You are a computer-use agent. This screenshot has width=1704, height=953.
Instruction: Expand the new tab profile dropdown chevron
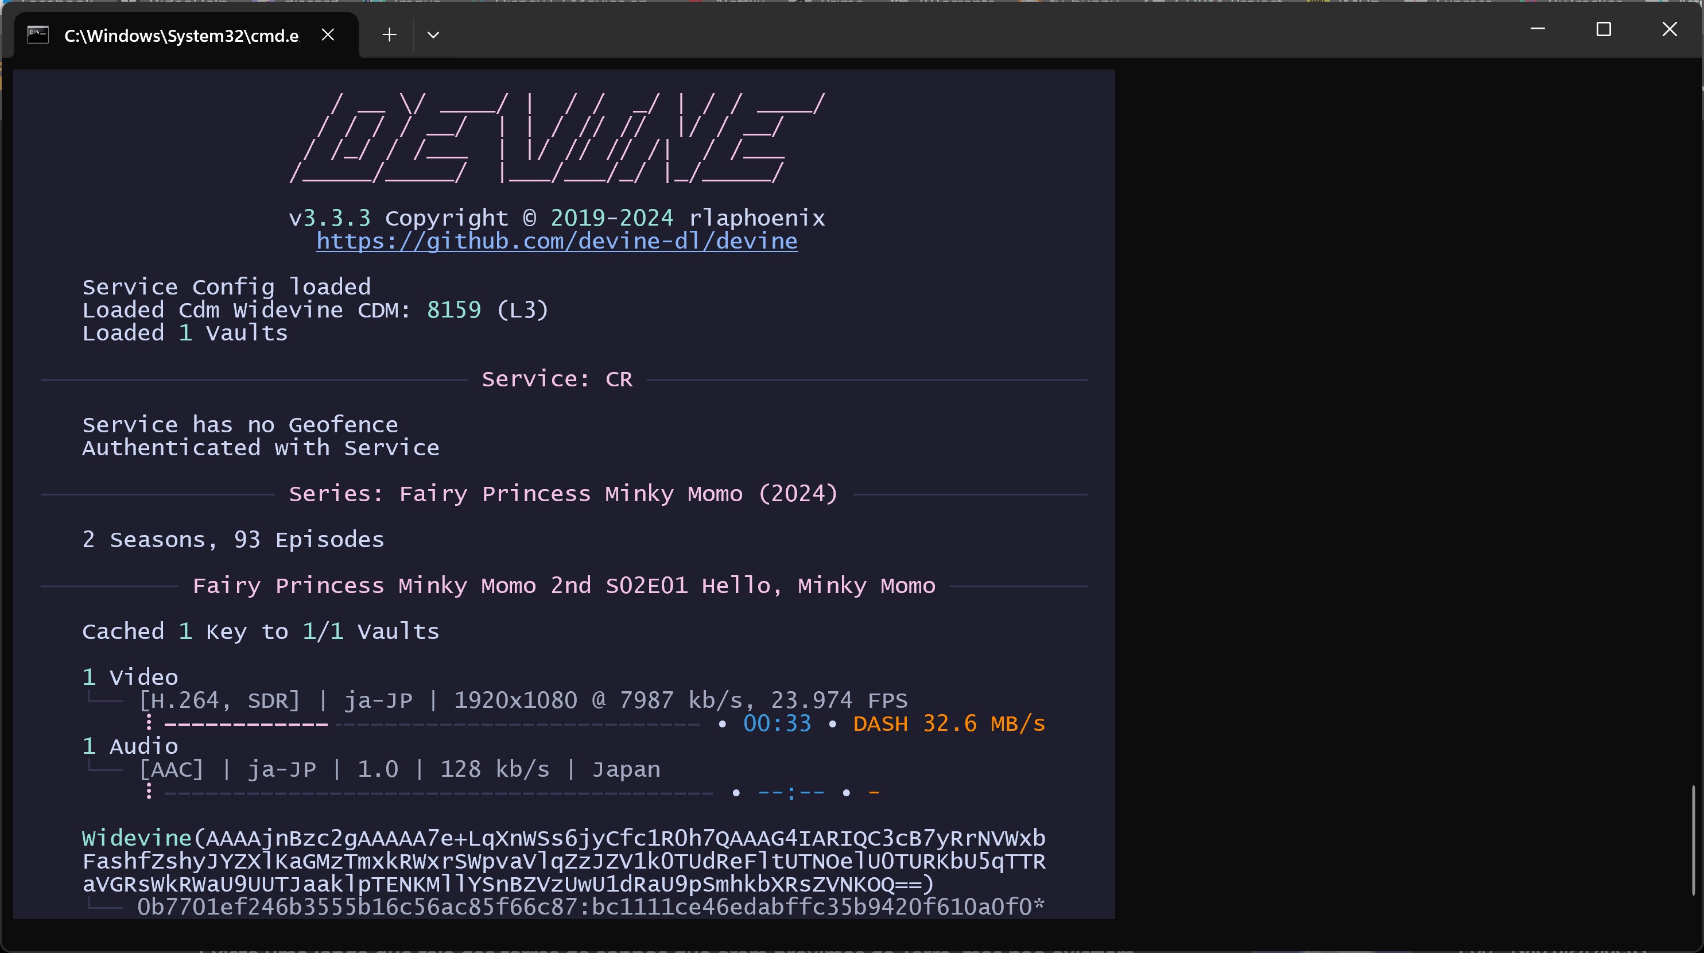pos(433,34)
